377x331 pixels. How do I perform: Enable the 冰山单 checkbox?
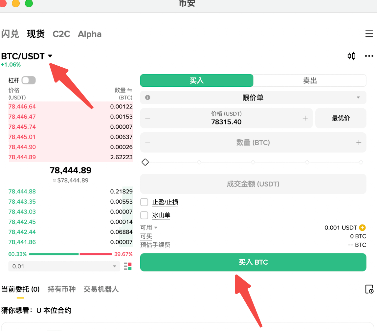(144, 215)
